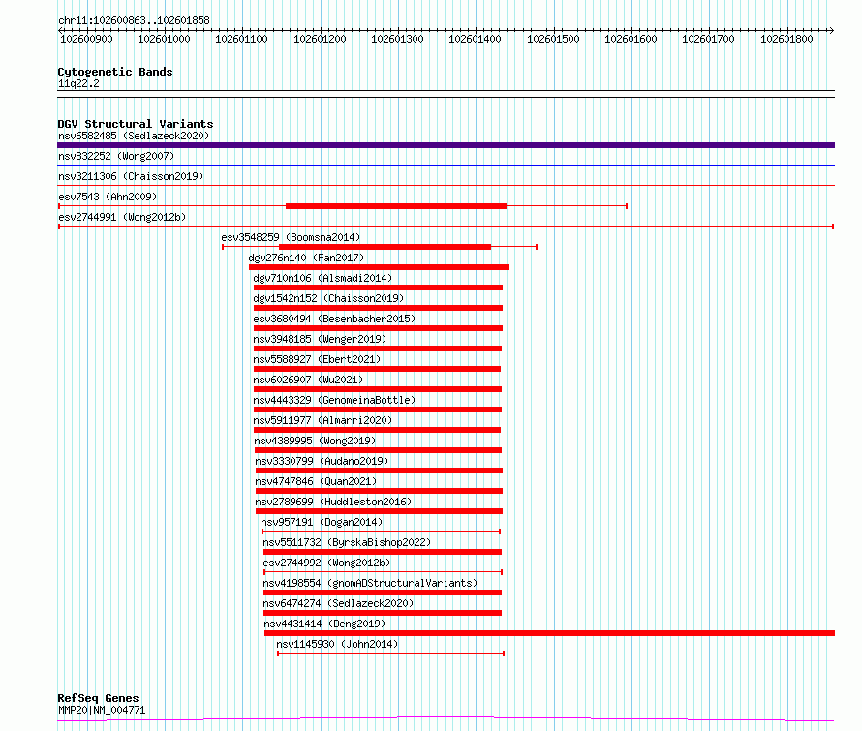
Task: Click the 102601100 ruler coordinate
Action: click(x=241, y=39)
